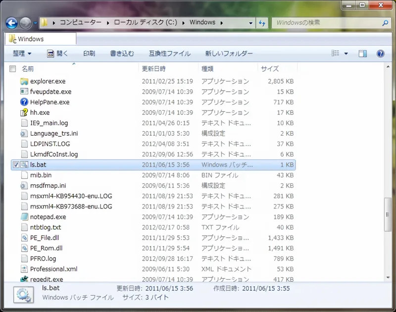This screenshot has height=312, width=396.
Task: Uncheck the ls.bat selection checkbox
Action: pos(15,164)
